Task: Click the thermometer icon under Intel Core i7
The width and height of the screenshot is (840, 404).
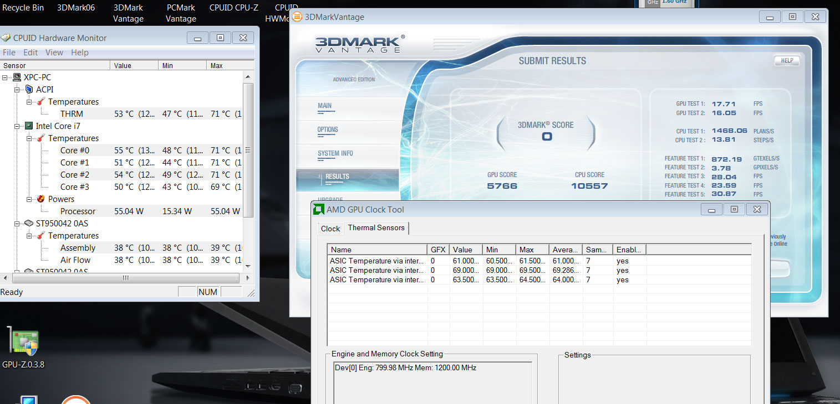Action: (41, 138)
